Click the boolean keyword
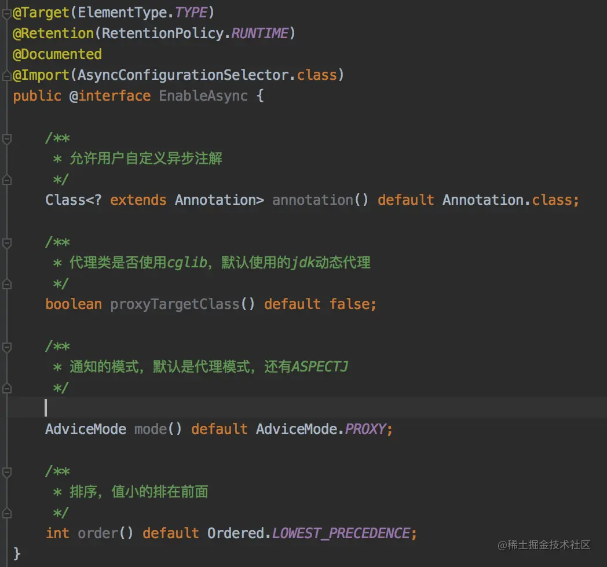 [74, 304]
